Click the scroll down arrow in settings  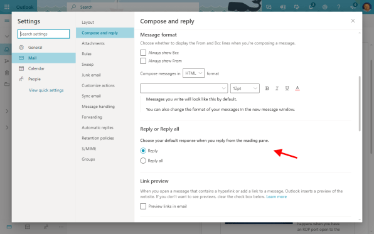click(360, 220)
